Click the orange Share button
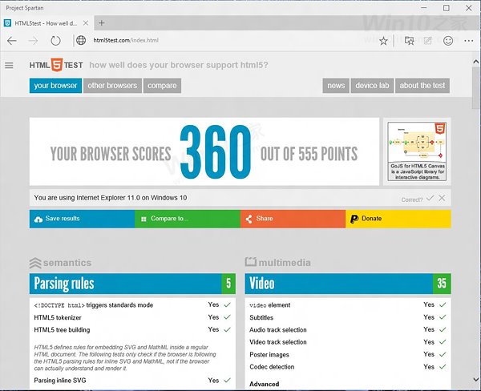The width and height of the screenshot is (481, 391). [293, 219]
